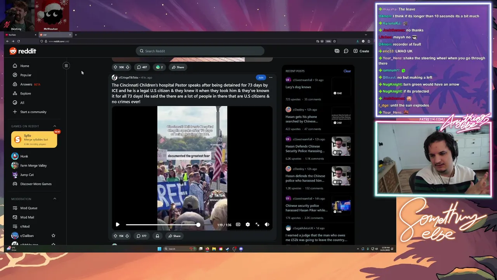Open 487 comments on top post
Screen dimensions: 497x280
pyautogui.click(x=142, y=67)
